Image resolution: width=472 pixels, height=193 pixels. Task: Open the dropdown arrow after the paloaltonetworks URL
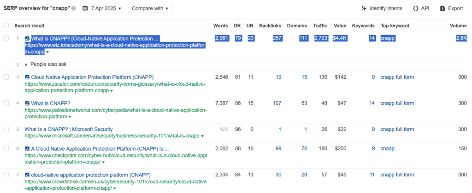click(x=70, y=117)
